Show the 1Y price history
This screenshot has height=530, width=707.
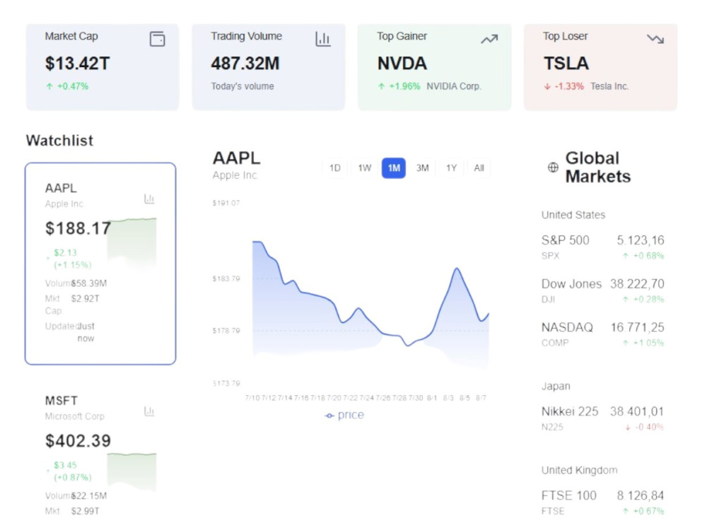pyautogui.click(x=451, y=168)
